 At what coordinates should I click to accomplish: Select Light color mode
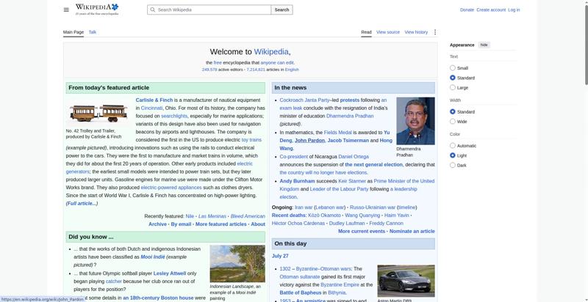coord(453,155)
